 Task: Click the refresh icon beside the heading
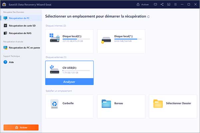pyautogui.click(x=148, y=17)
